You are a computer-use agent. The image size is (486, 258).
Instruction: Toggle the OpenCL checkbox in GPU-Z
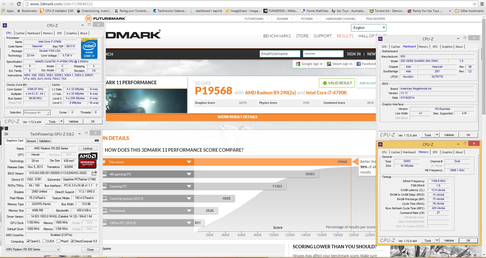28,241
